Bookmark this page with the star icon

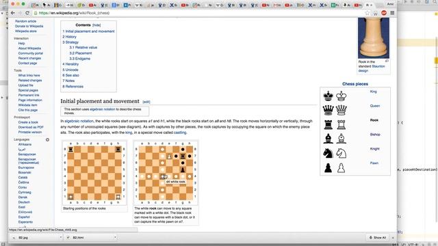(368, 13)
